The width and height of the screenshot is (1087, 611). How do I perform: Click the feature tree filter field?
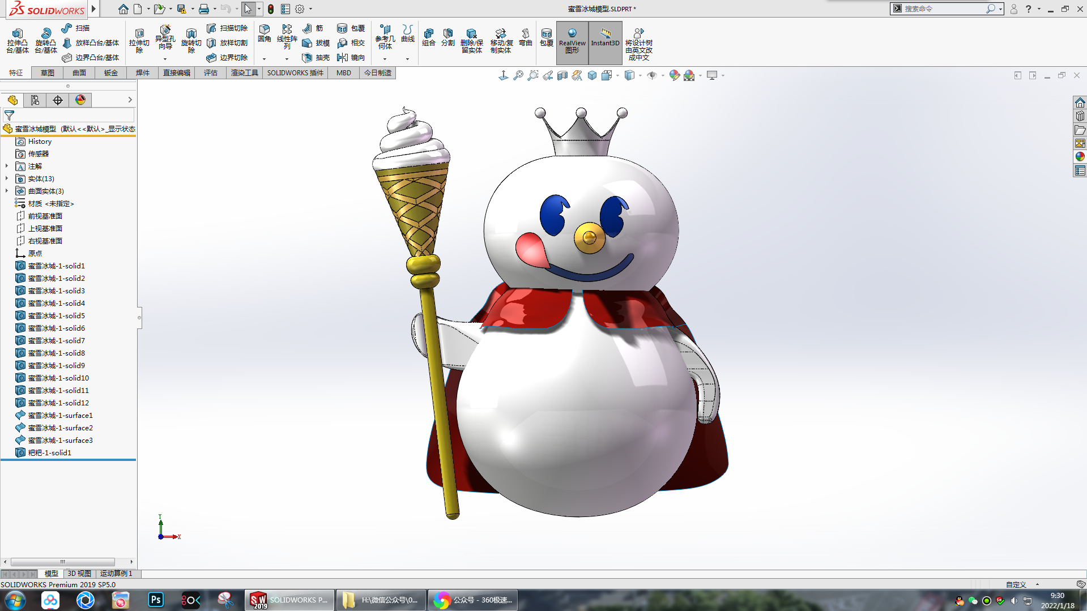pos(68,115)
